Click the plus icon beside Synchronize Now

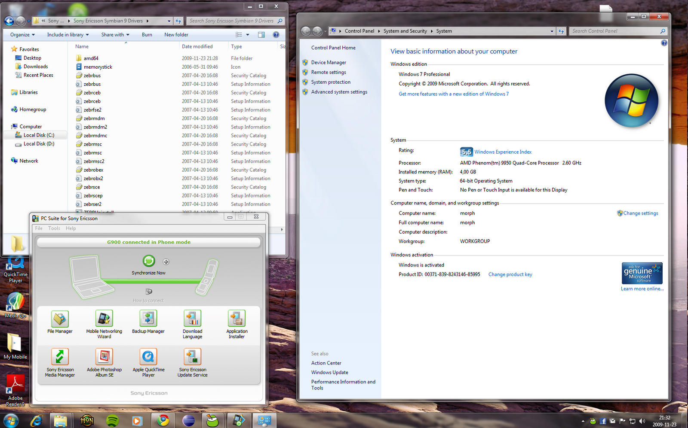(x=166, y=262)
